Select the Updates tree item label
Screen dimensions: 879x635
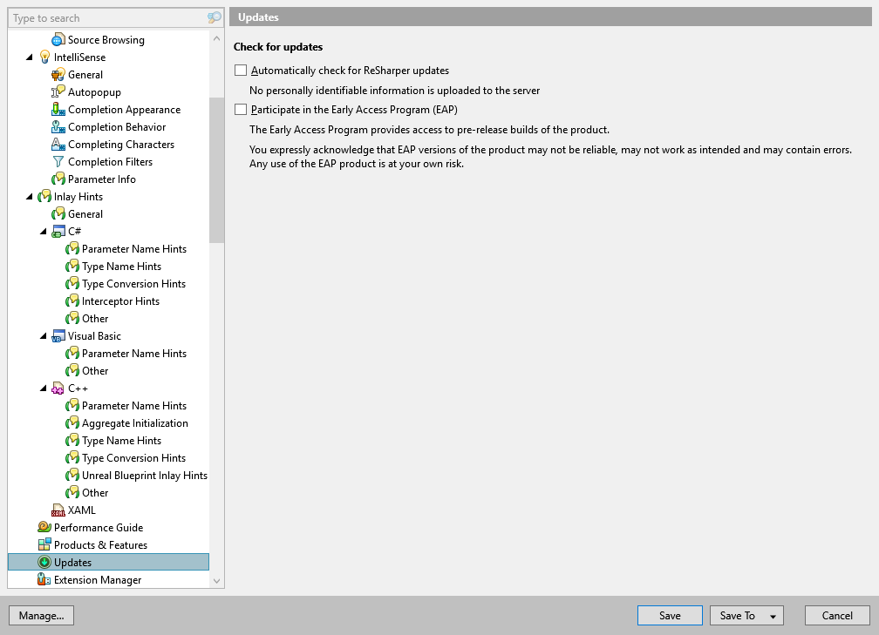(x=73, y=562)
